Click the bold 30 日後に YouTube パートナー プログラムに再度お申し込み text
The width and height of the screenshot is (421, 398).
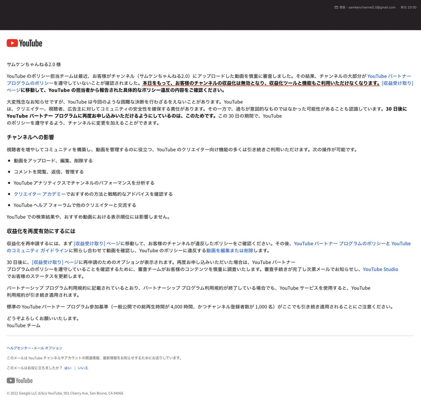click(x=207, y=112)
